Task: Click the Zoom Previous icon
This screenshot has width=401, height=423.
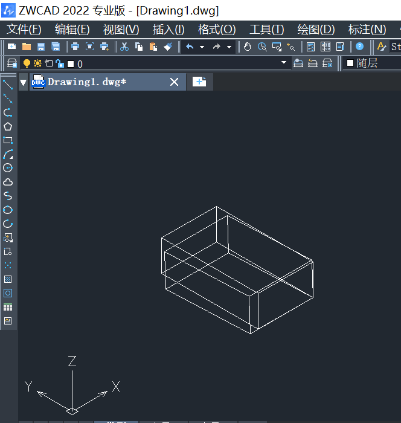Action: click(x=290, y=47)
